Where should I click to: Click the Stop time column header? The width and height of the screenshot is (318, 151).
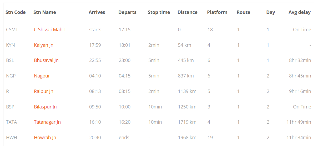pos(159,12)
